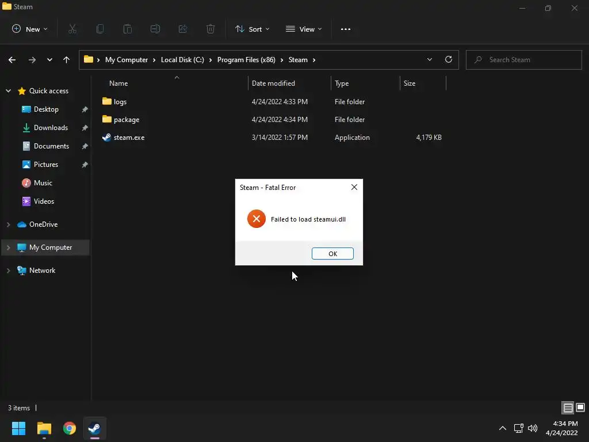Unpin Pictures from Quick access
This screenshot has height=442, width=589.
point(85,165)
